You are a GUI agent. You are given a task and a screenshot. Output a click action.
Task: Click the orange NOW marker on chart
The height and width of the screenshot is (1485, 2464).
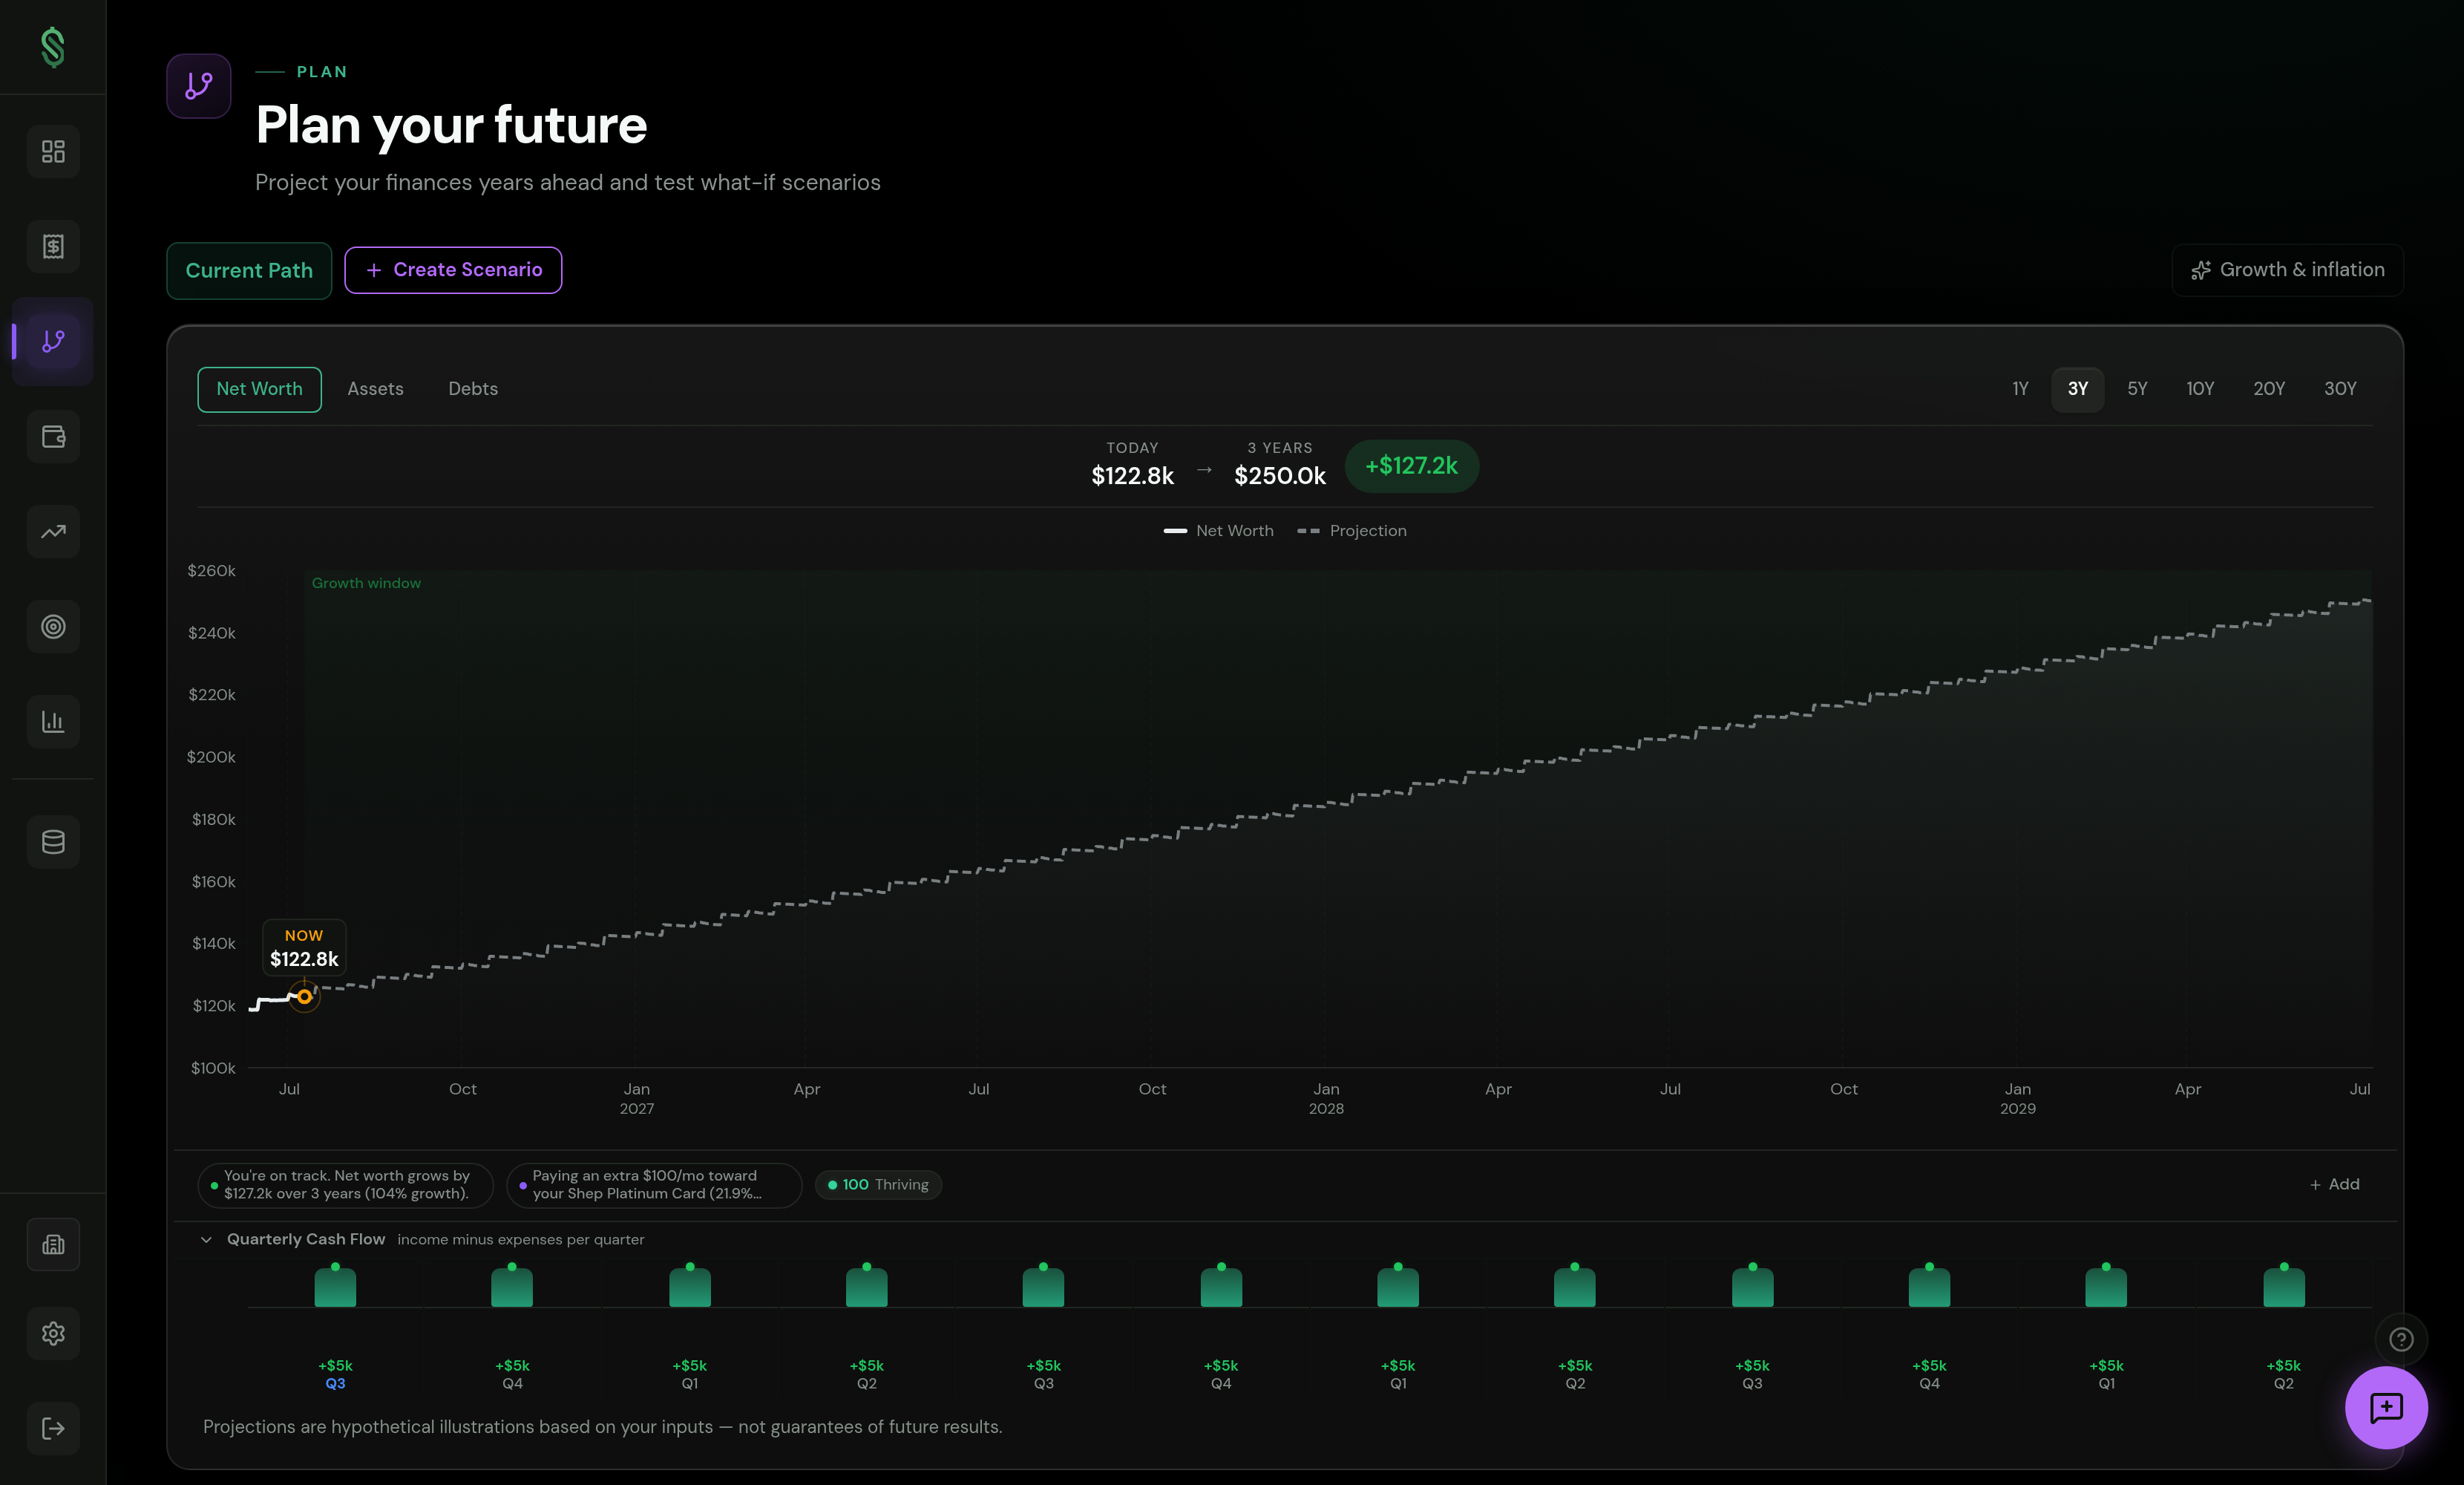(x=304, y=996)
